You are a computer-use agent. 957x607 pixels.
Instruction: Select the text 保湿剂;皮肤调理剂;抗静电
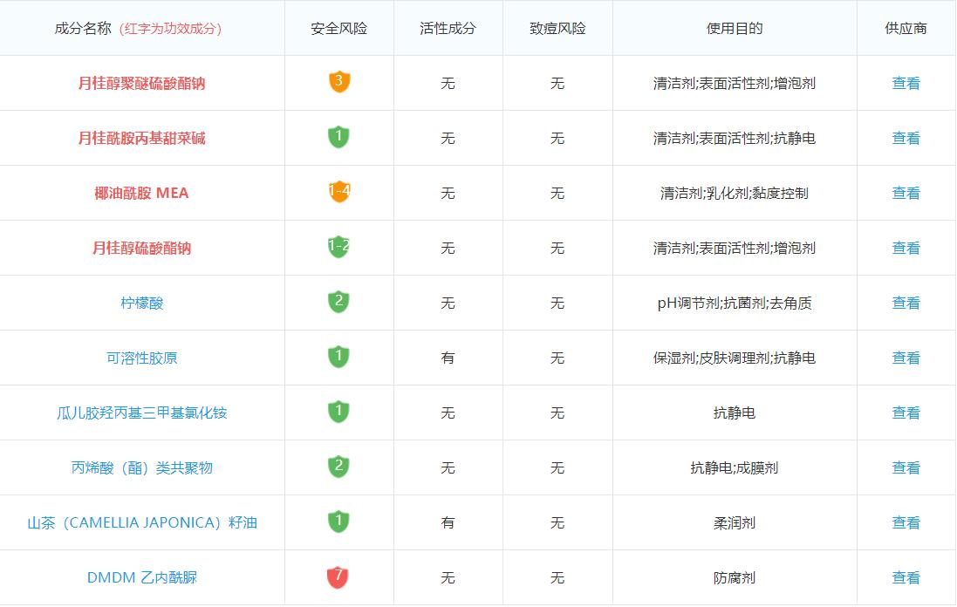point(735,358)
